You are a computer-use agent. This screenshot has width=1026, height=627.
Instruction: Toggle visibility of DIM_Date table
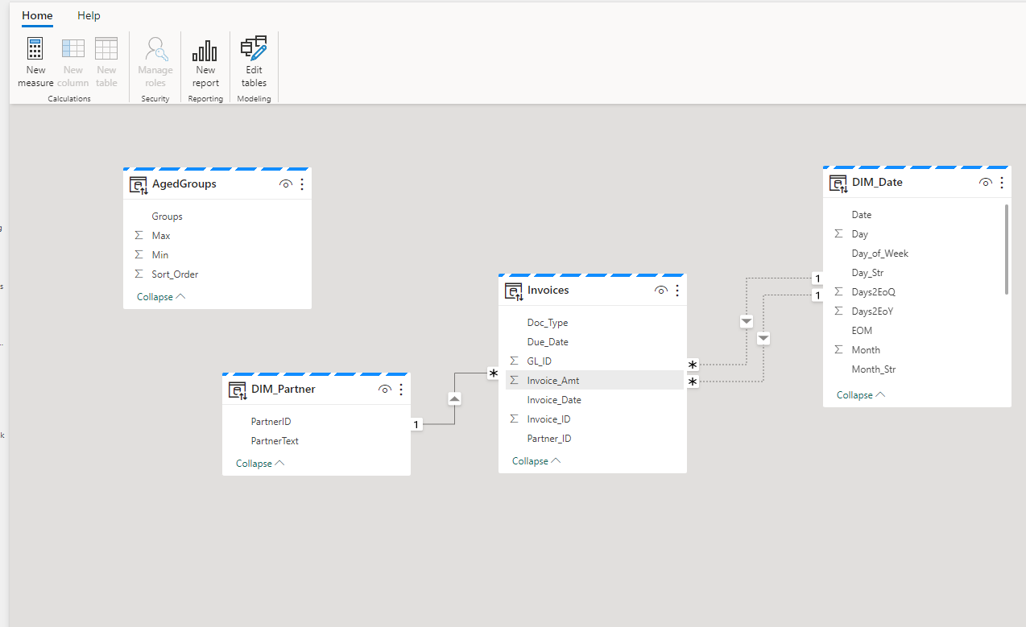(985, 183)
